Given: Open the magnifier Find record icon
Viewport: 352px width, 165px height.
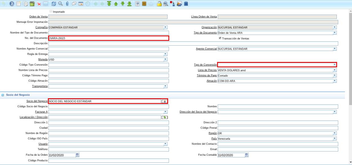Looking at the screenshot, I should click(60, 4).
